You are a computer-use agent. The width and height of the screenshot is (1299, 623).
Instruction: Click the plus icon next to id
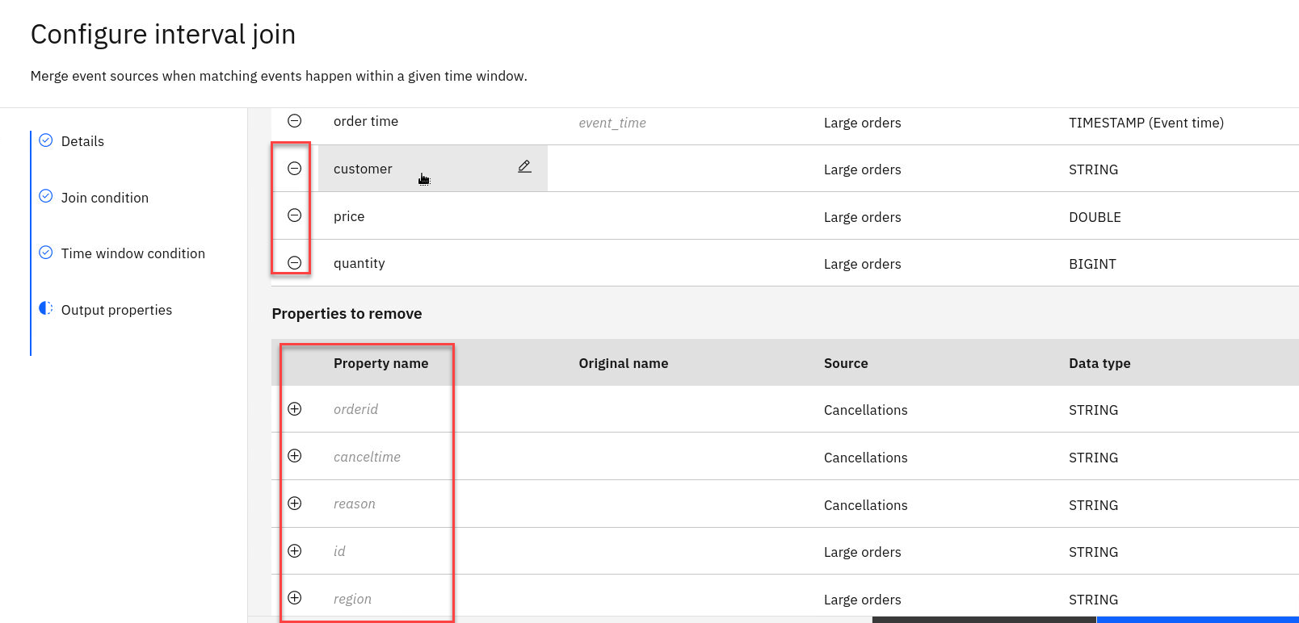coord(295,551)
